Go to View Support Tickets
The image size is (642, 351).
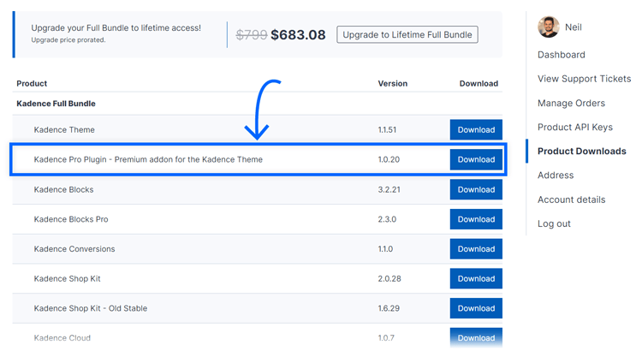pos(585,79)
